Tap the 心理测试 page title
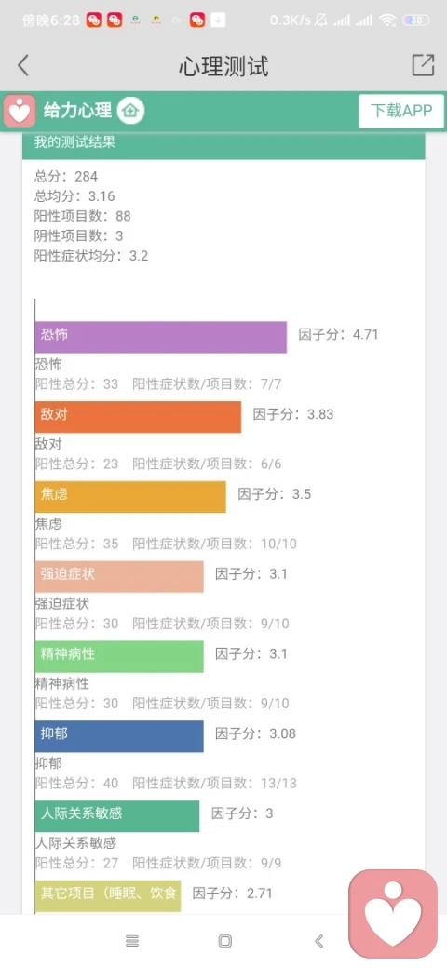The width and height of the screenshot is (447, 968). pos(223,65)
